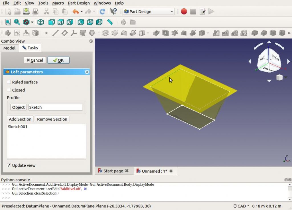This screenshot has height=210, width=292.
Task: Open the draw style dropdown arrow
Action: tap(32, 22)
